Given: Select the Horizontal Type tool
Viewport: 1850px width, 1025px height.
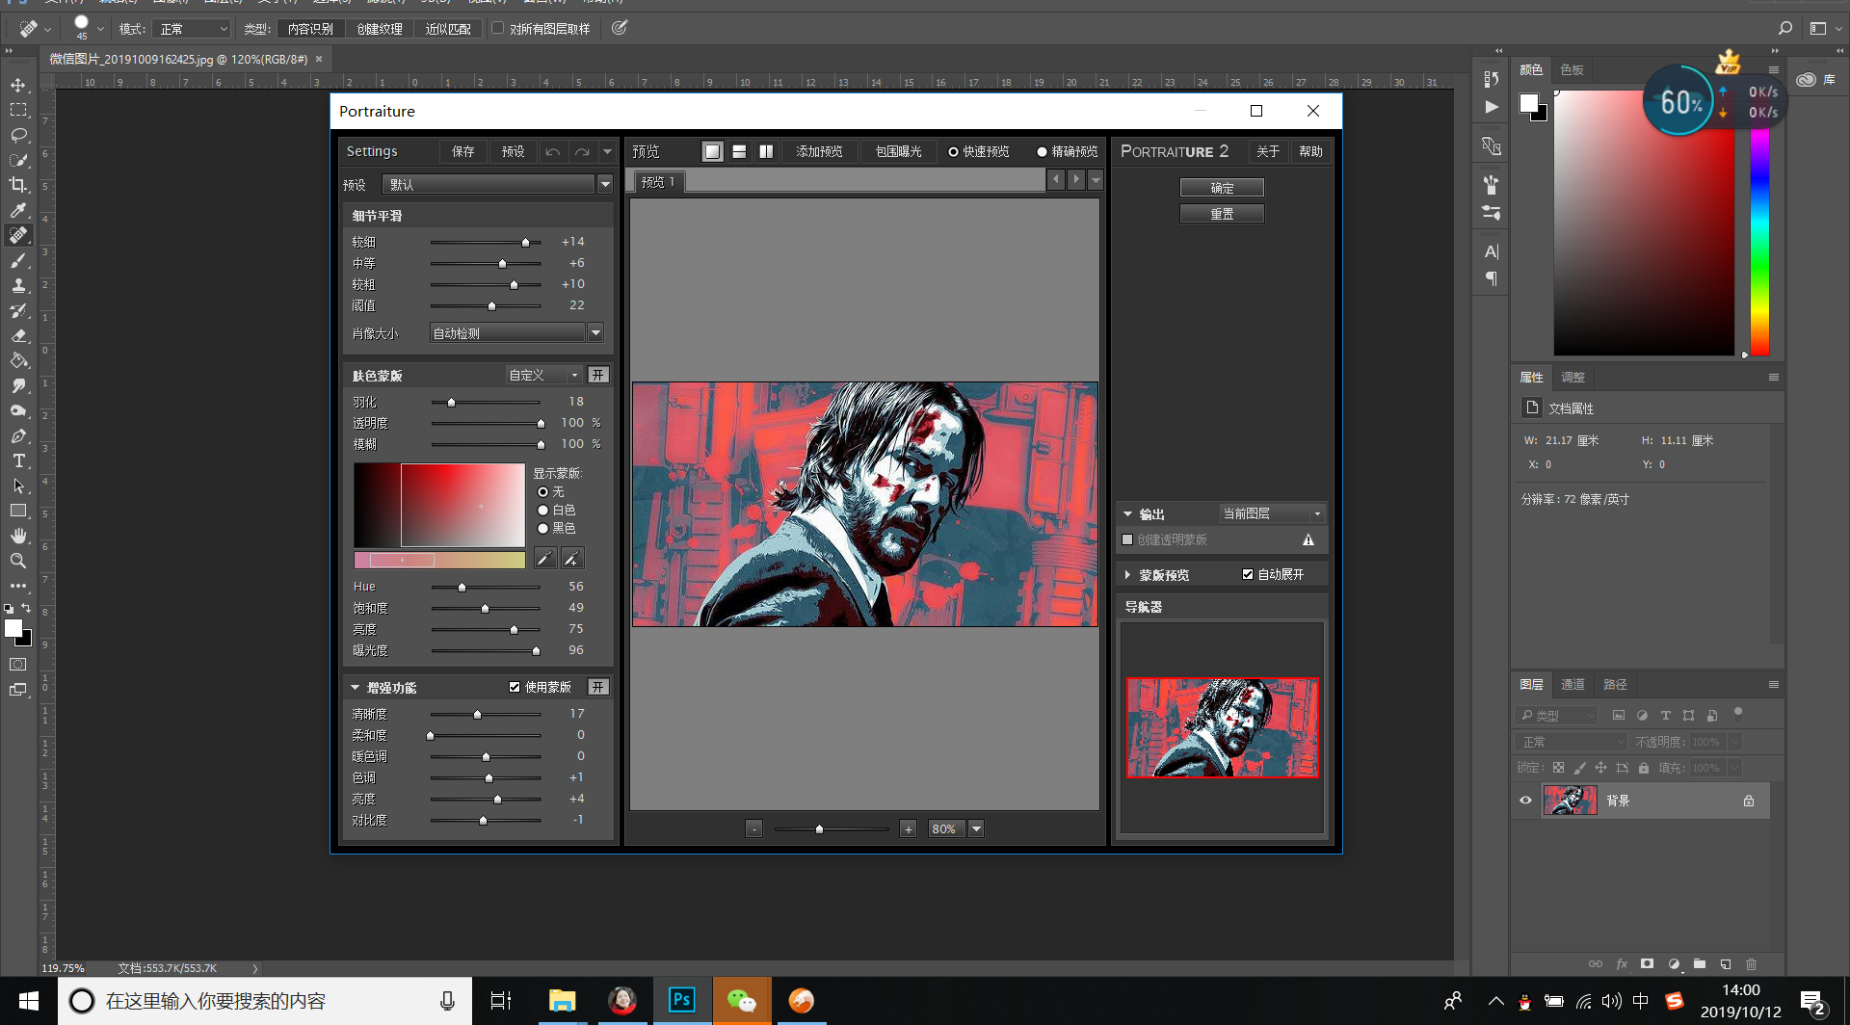Looking at the screenshot, I should 18,460.
